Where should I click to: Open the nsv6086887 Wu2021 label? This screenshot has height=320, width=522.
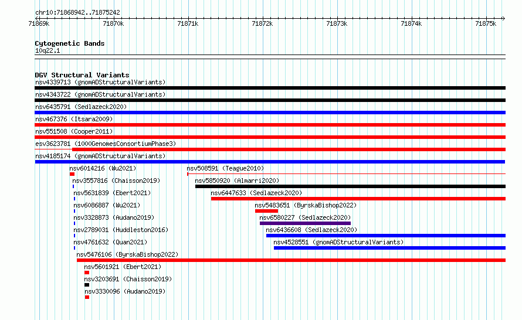[107, 205]
